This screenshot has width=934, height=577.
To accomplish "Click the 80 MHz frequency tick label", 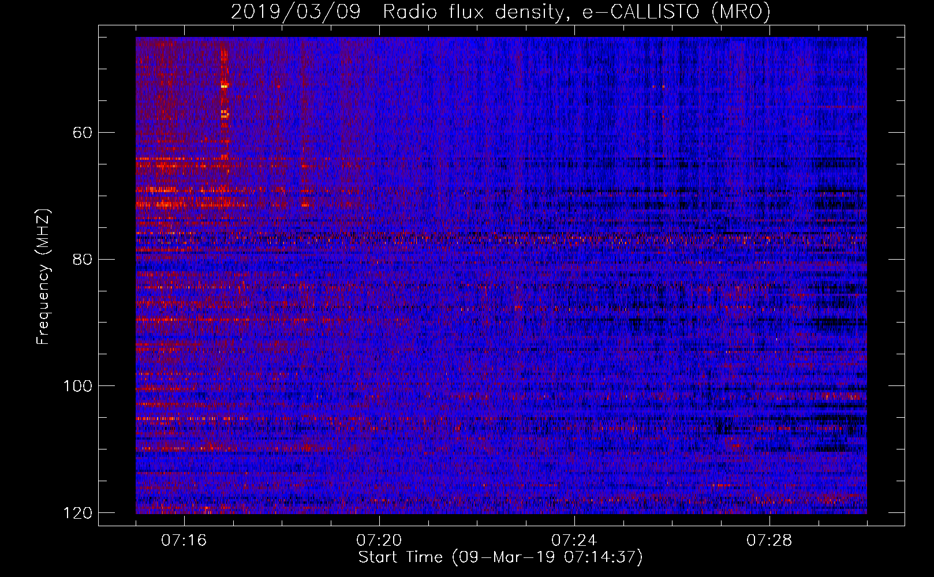I will coord(83,259).
